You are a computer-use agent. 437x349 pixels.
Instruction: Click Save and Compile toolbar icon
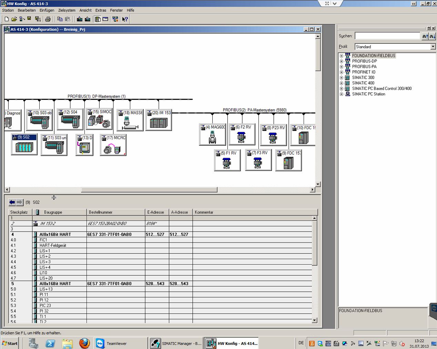(x=38, y=19)
